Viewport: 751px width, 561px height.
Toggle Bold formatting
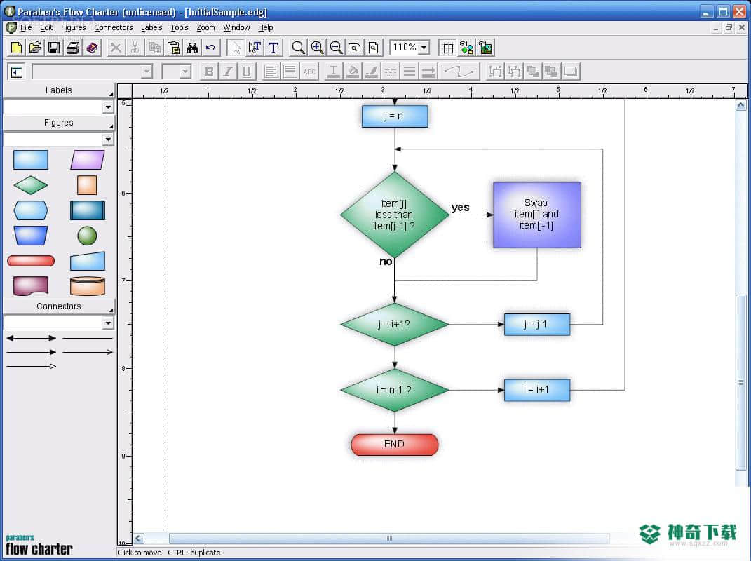click(209, 72)
